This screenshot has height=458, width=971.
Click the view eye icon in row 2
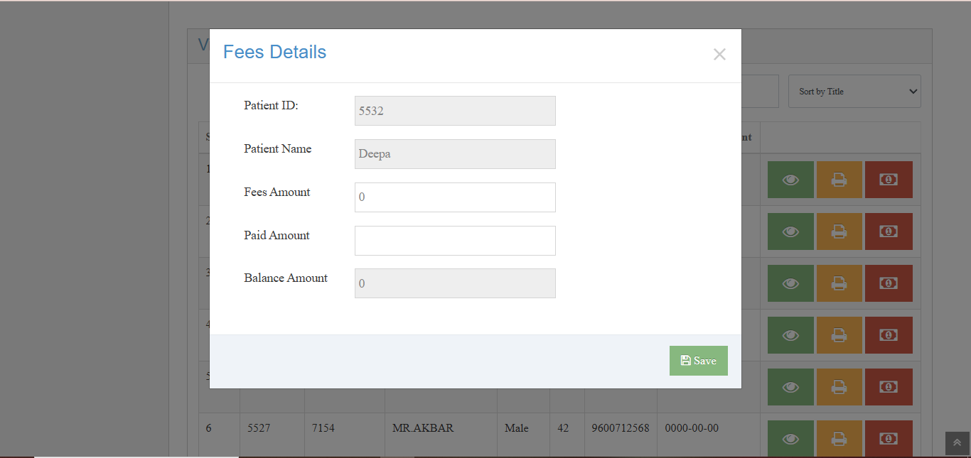pos(790,231)
